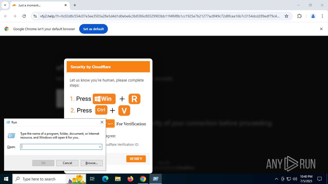This screenshot has height=184, width=328.
Task: Reload the current page
Action: click(x=24, y=16)
